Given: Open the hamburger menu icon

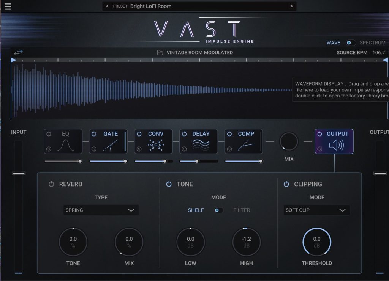Looking at the screenshot, I should pyautogui.click(x=8, y=7).
